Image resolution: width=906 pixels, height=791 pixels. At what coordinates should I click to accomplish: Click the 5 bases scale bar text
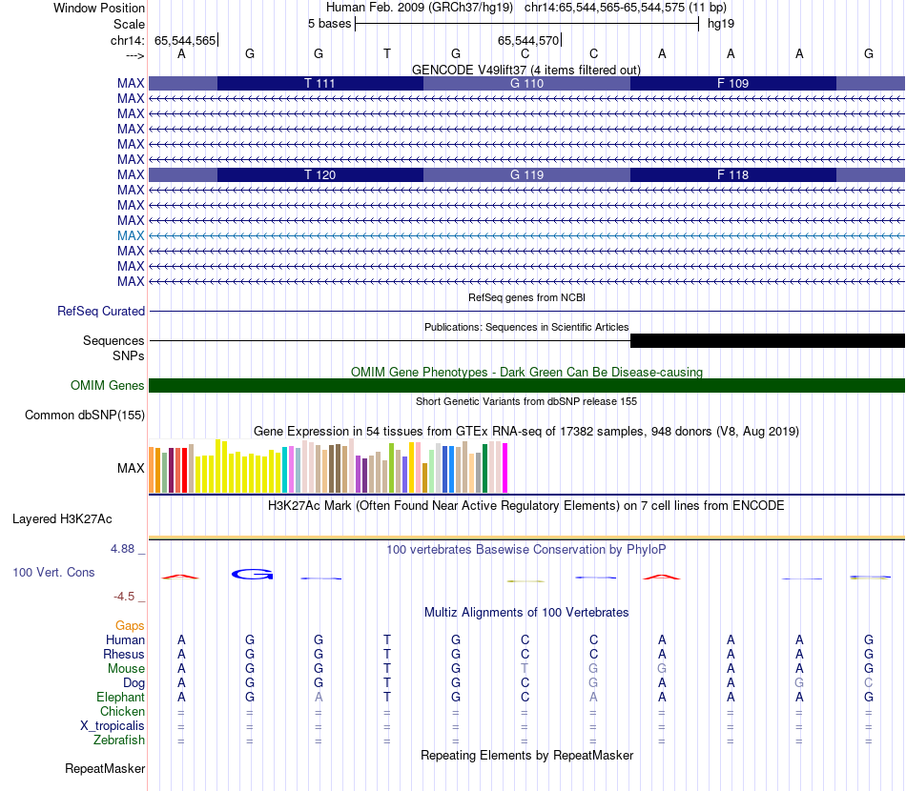coord(329,24)
